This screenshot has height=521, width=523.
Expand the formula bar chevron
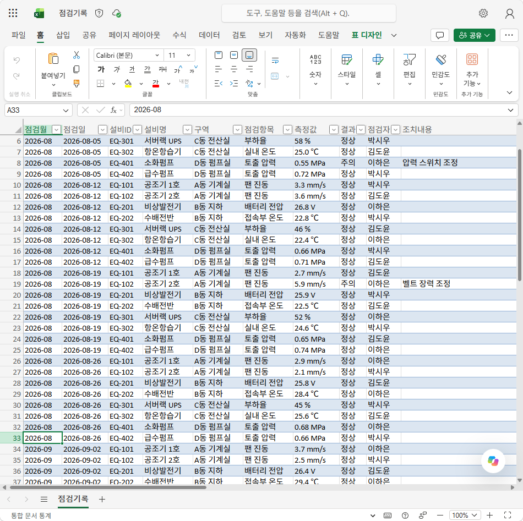click(511, 110)
